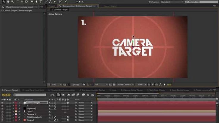Enable frame blending for the composition
The height and width of the screenshot is (123, 219).
[73, 95]
